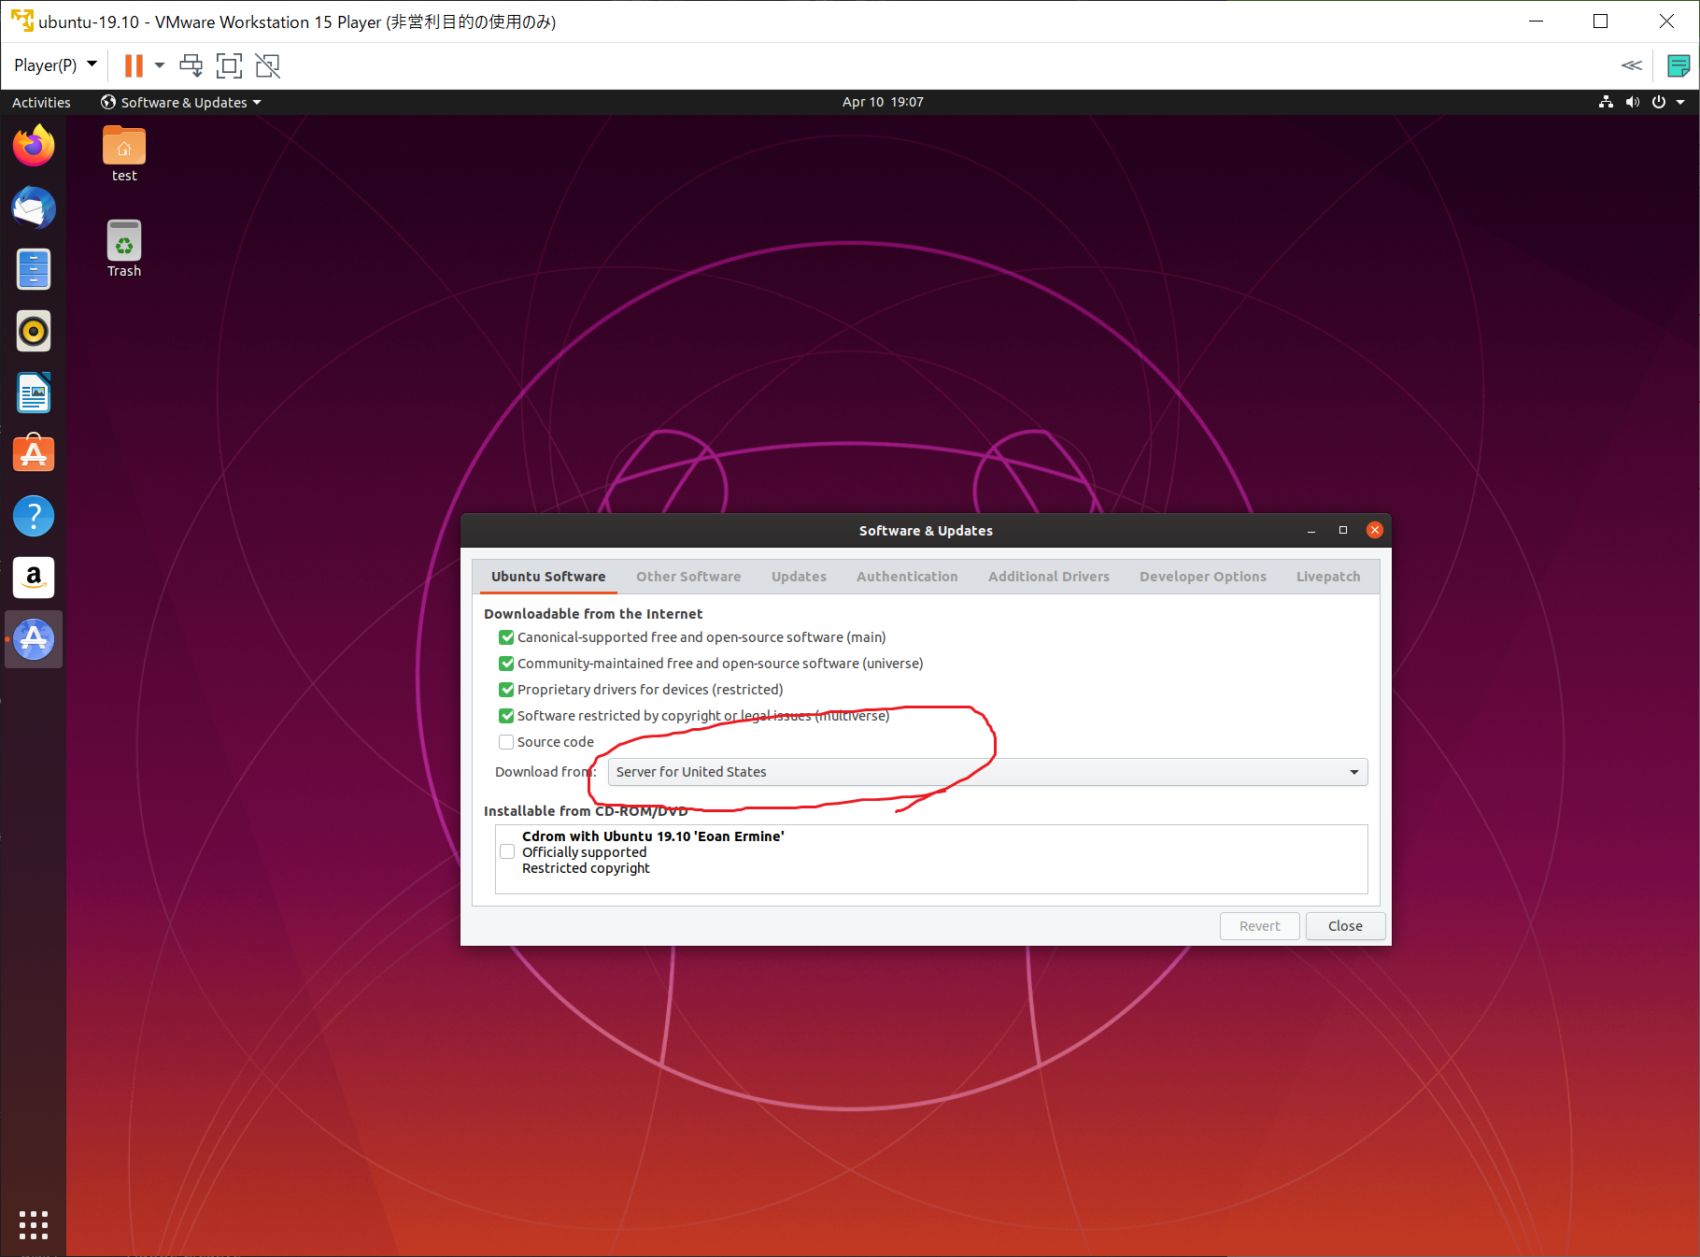Uncheck Canonical-supported software (main)
Image resolution: width=1700 pixels, height=1257 pixels.
tap(506, 637)
